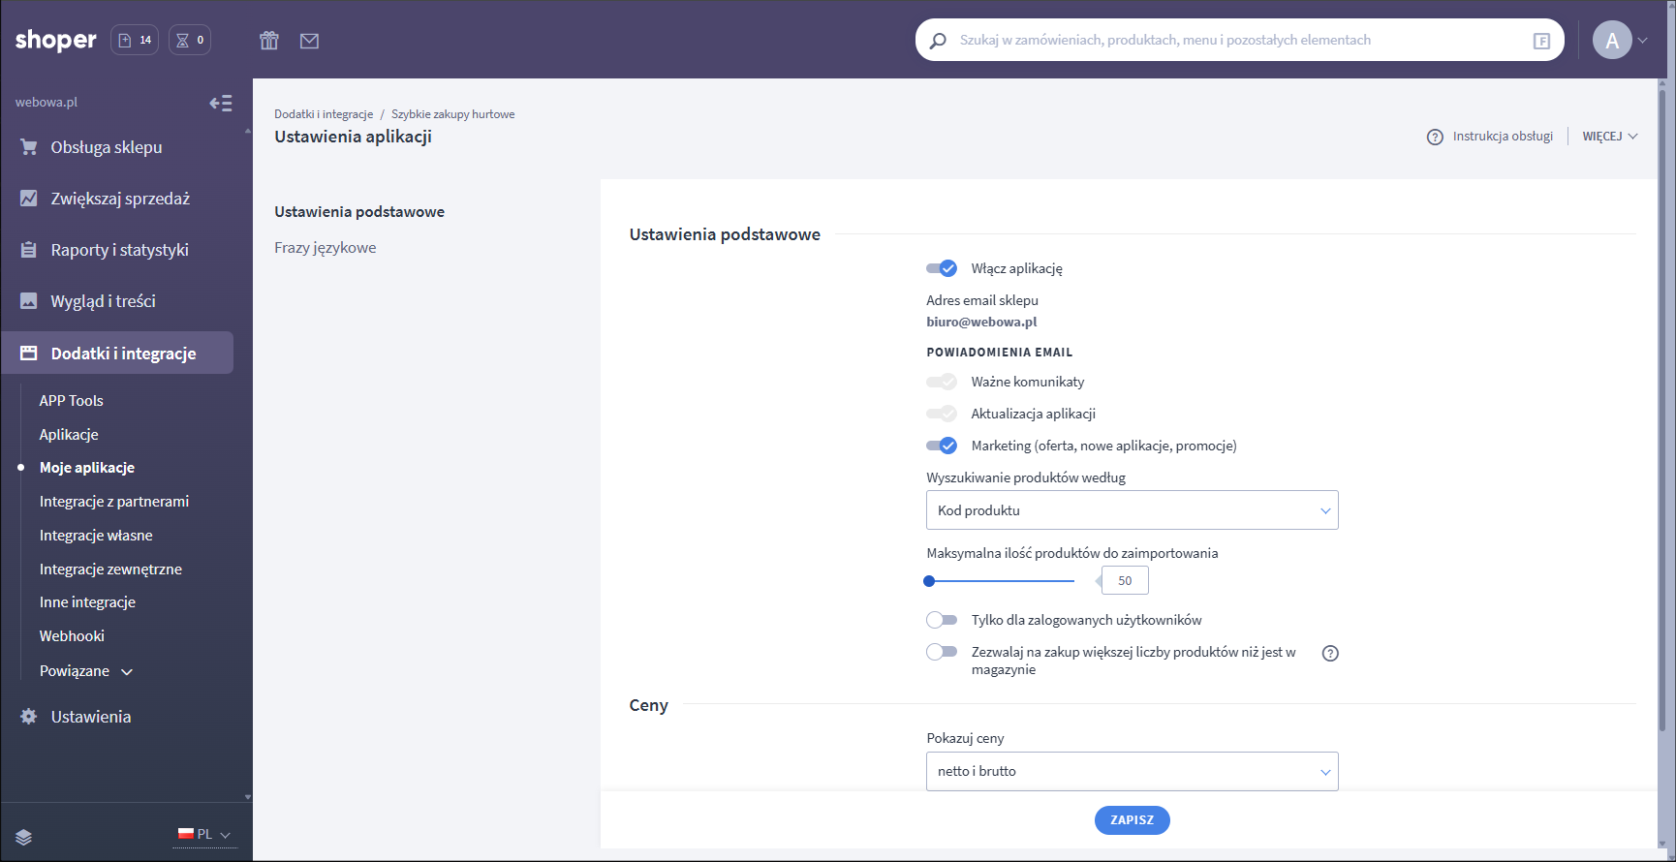
Task: Open the Kod produktu search dropdown
Action: [1132, 510]
